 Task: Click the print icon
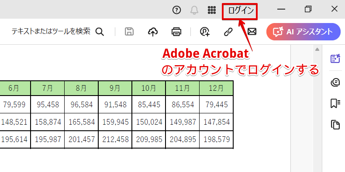click(176, 32)
